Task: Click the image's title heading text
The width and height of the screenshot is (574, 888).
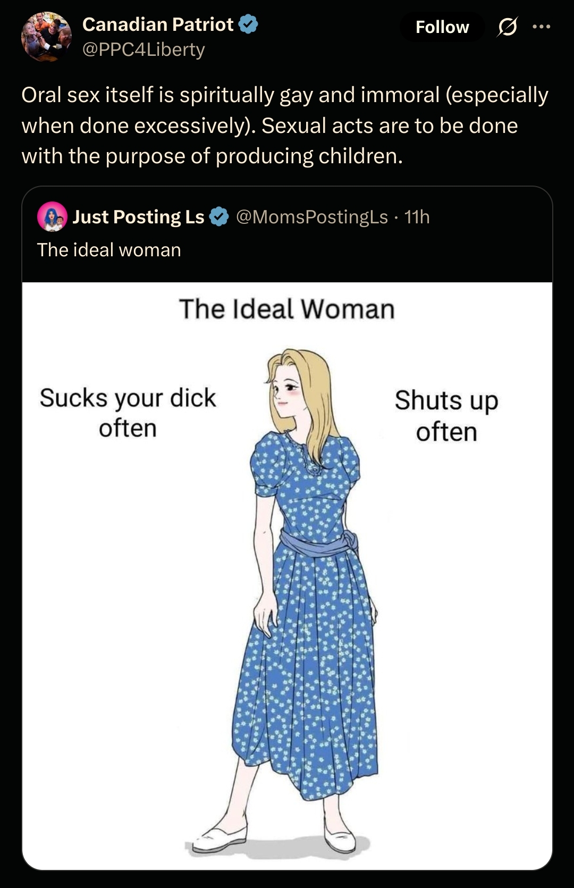Action: point(287,309)
